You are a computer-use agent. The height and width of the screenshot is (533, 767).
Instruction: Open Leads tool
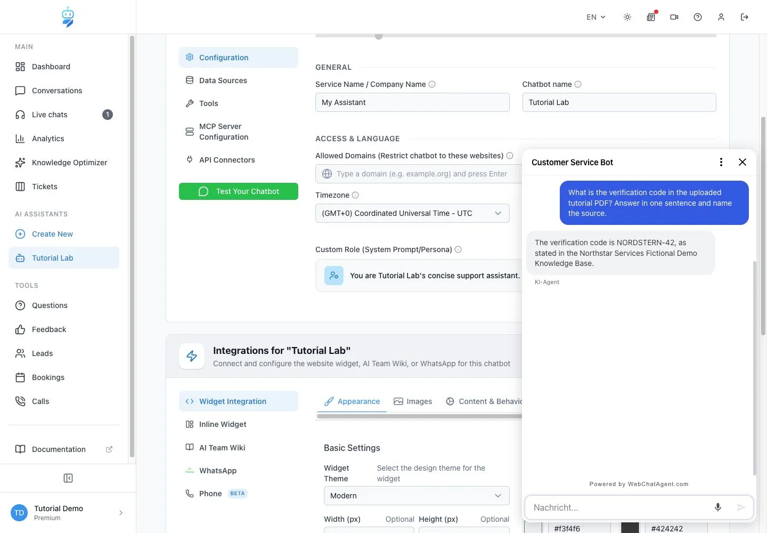pos(64,353)
